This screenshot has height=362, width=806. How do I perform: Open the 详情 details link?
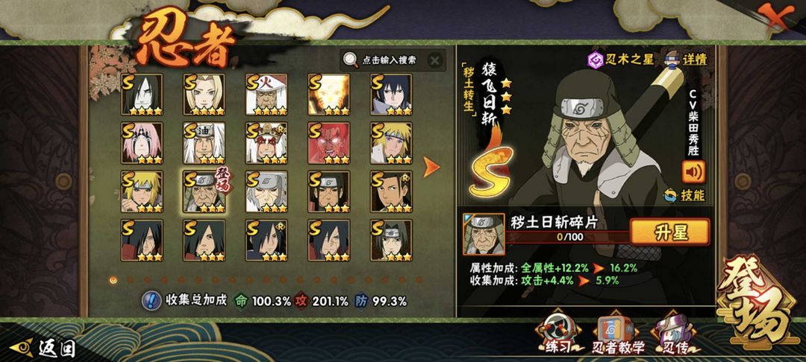pos(687,60)
